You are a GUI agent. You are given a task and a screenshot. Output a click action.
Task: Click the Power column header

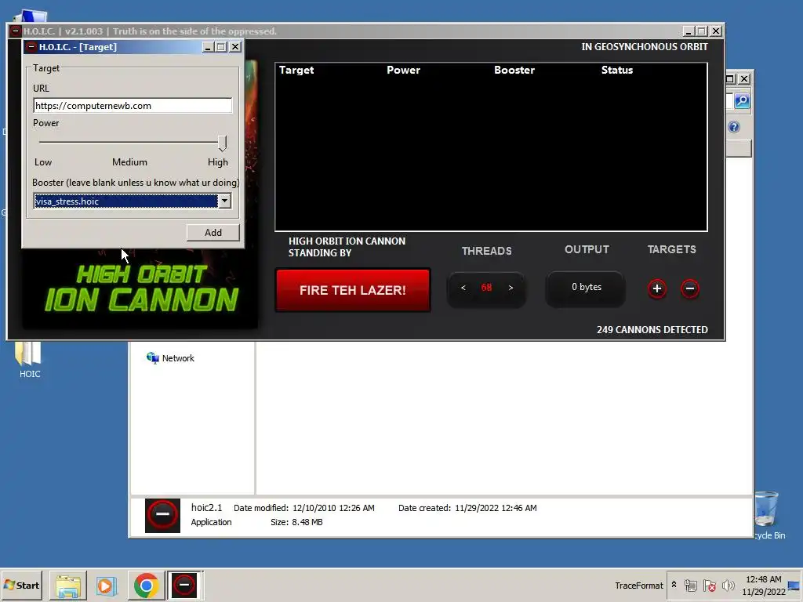point(403,70)
